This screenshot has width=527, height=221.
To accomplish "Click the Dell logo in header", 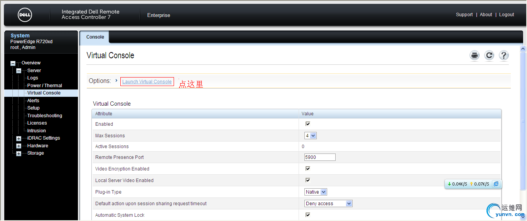I will [x=25, y=15].
